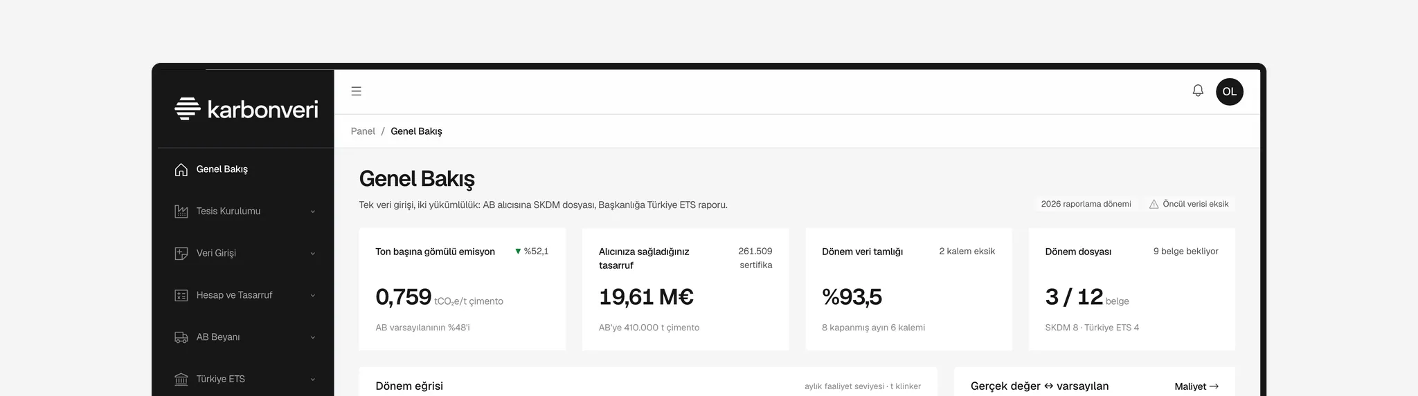Image resolution: width=1418 pixels, height=396 pixels.
Task: Click the %93,5 completeness value
Action: pos(852,297)
